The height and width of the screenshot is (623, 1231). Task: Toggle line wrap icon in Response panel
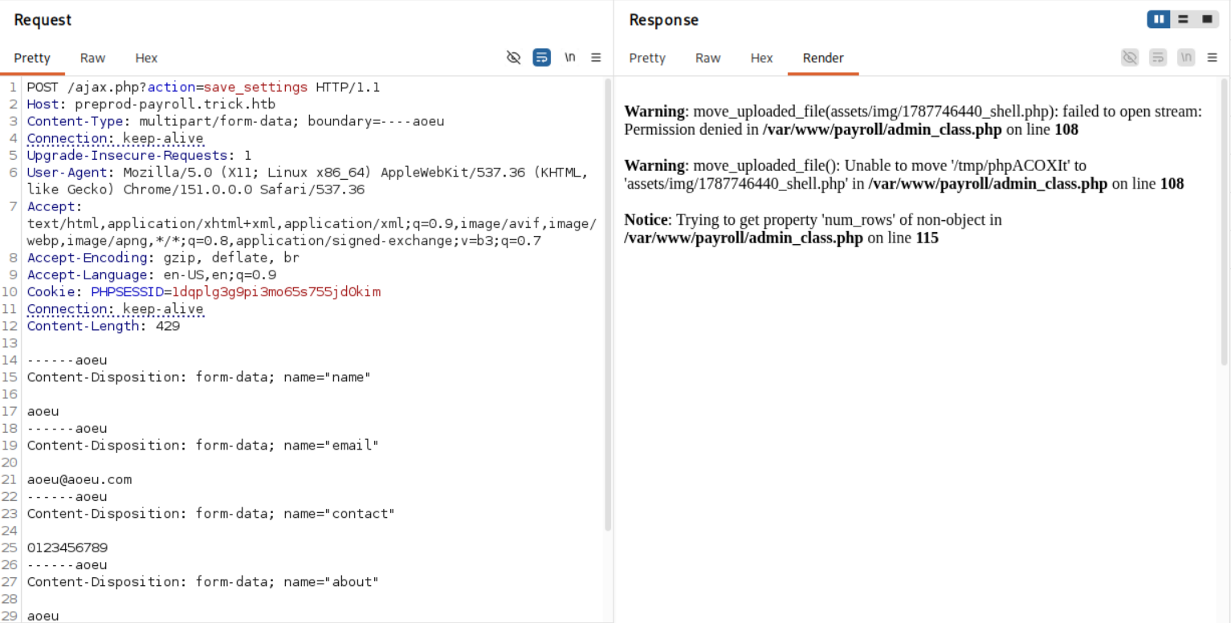tap(1158, 58)
